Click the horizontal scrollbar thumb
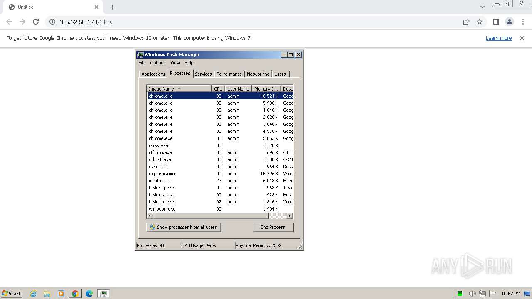This screenshot has height=299, width=532. [x=211, y=216]
